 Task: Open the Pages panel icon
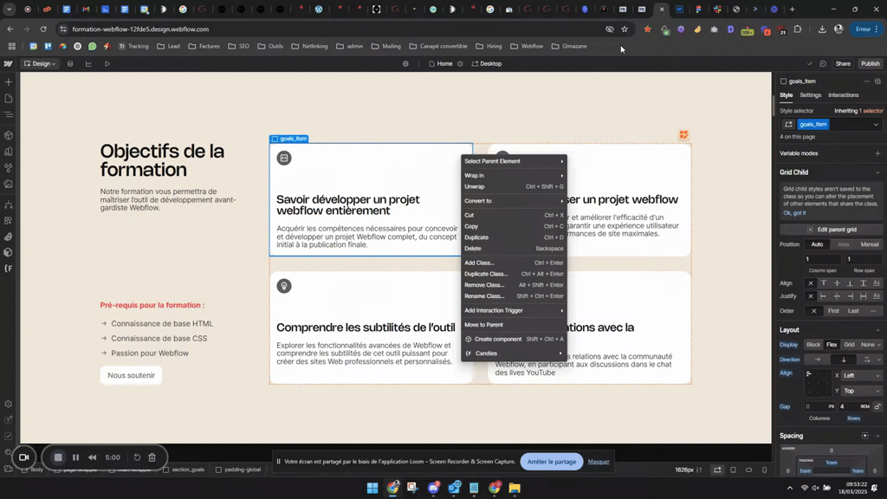[9, 98]
